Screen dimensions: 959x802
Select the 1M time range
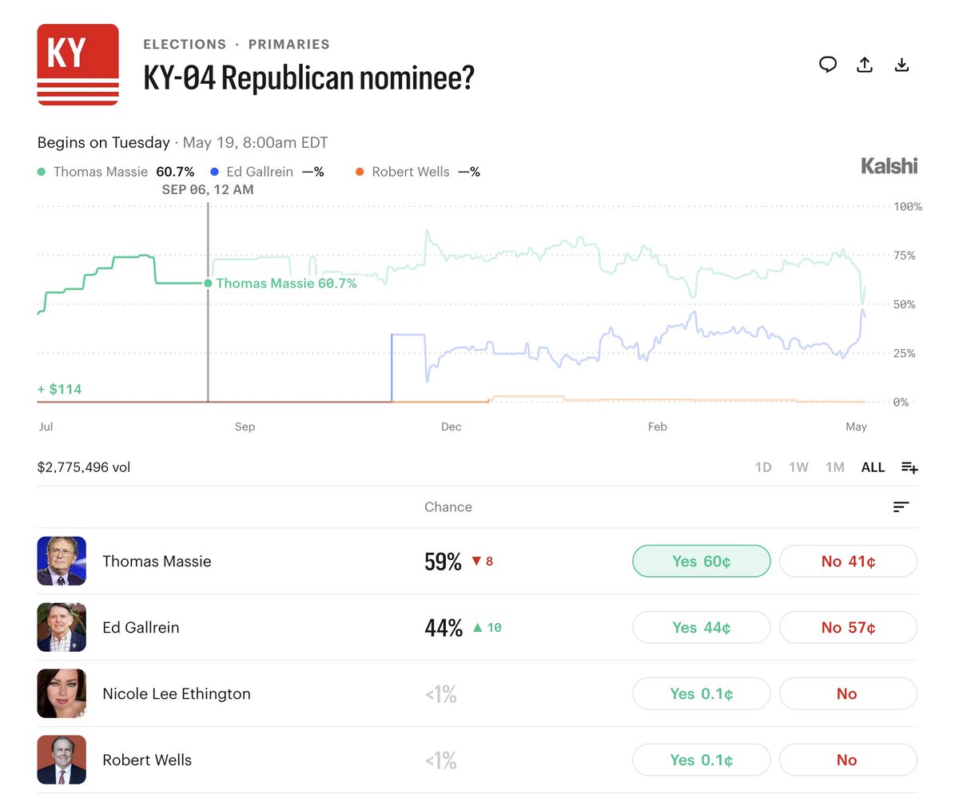(x=835, y=467)
